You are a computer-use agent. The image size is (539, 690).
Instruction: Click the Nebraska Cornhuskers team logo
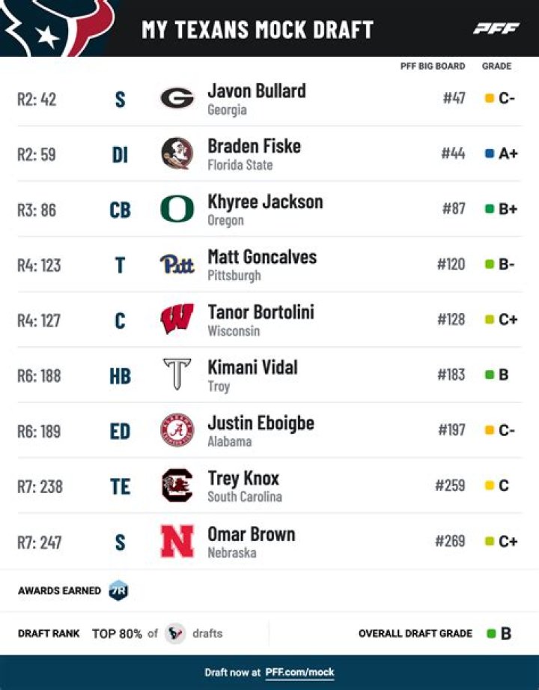177,541
